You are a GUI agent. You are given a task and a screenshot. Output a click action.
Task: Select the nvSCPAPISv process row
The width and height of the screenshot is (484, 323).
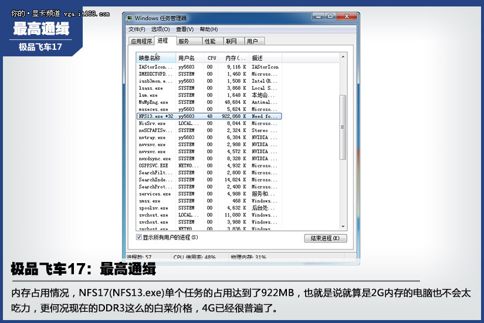(x=209, y=130)
